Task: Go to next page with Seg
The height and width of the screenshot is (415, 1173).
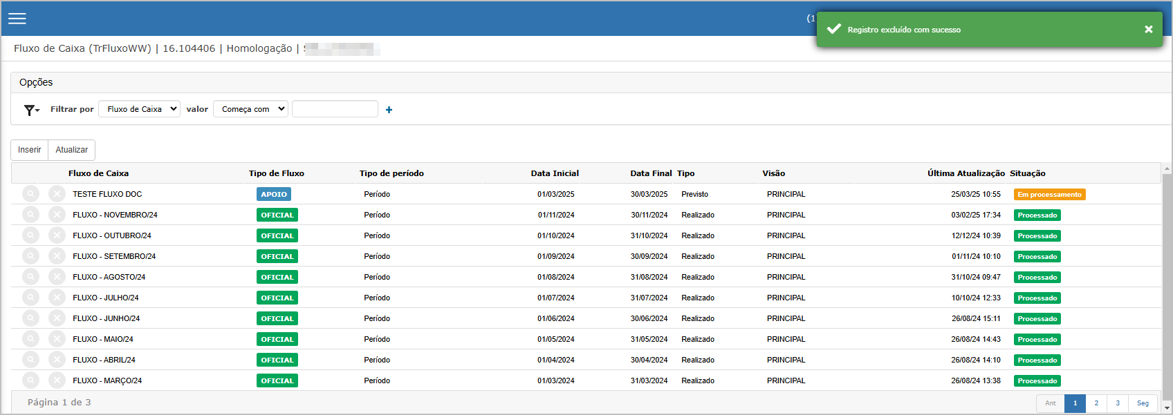Action: pyautogui.click(x=1143, y=403)
